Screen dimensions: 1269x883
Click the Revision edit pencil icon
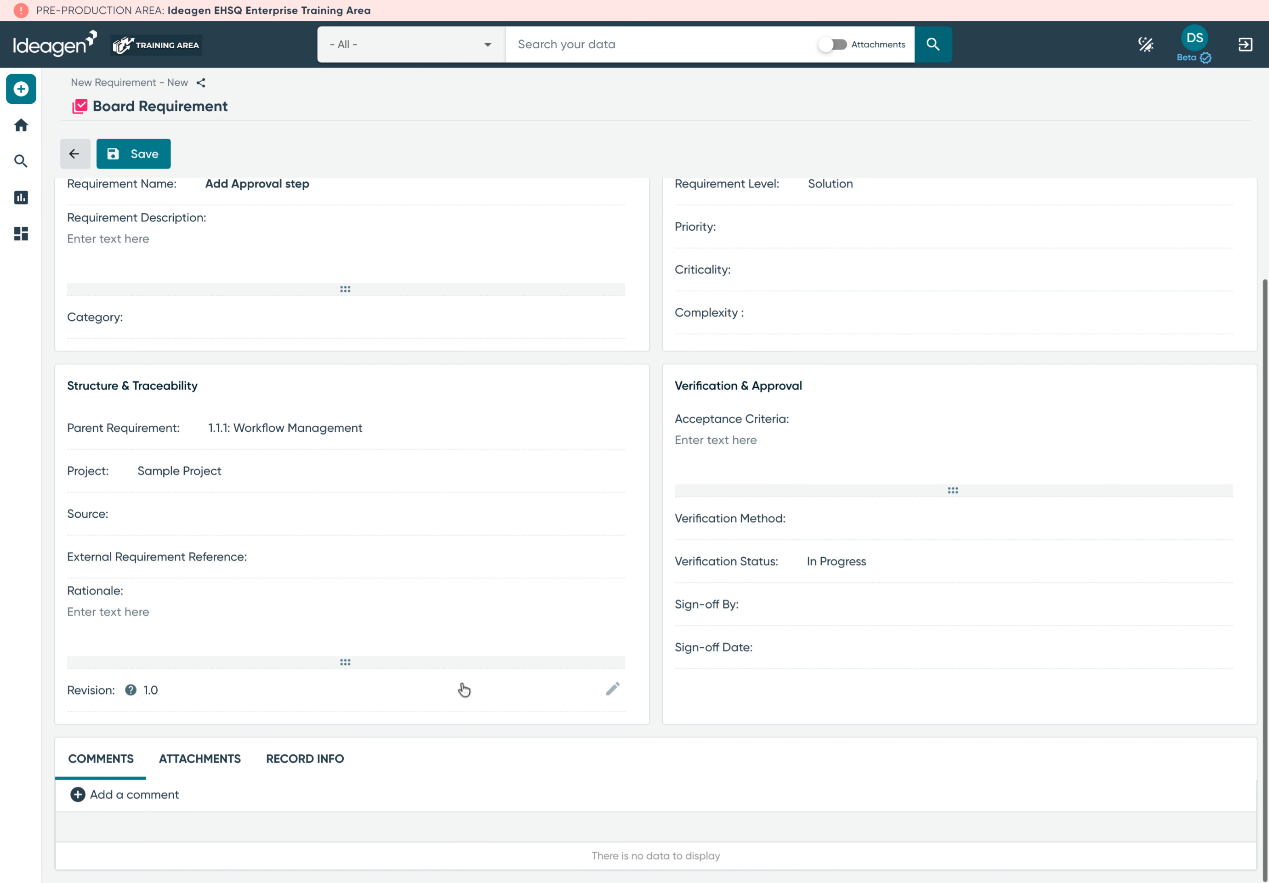pyautogui.click(x=613, y=689)
